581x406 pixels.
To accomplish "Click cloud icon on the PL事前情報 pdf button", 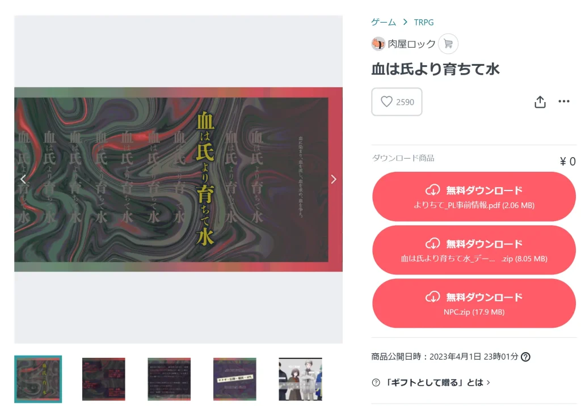I will [x=432, y=191].
